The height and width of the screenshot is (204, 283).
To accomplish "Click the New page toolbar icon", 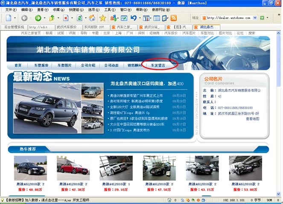I will 9,18.
